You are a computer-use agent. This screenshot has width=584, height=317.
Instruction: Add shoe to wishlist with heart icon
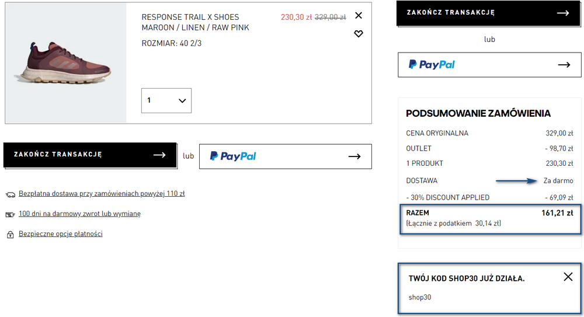(359, 34)
